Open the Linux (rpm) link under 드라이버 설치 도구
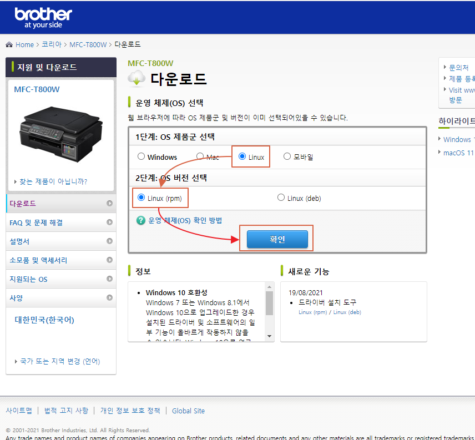Screen dimensions: 475x440 tap(312, 312)
